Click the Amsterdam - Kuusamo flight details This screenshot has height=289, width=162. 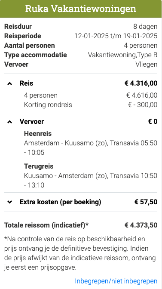[x=91, y=148]
